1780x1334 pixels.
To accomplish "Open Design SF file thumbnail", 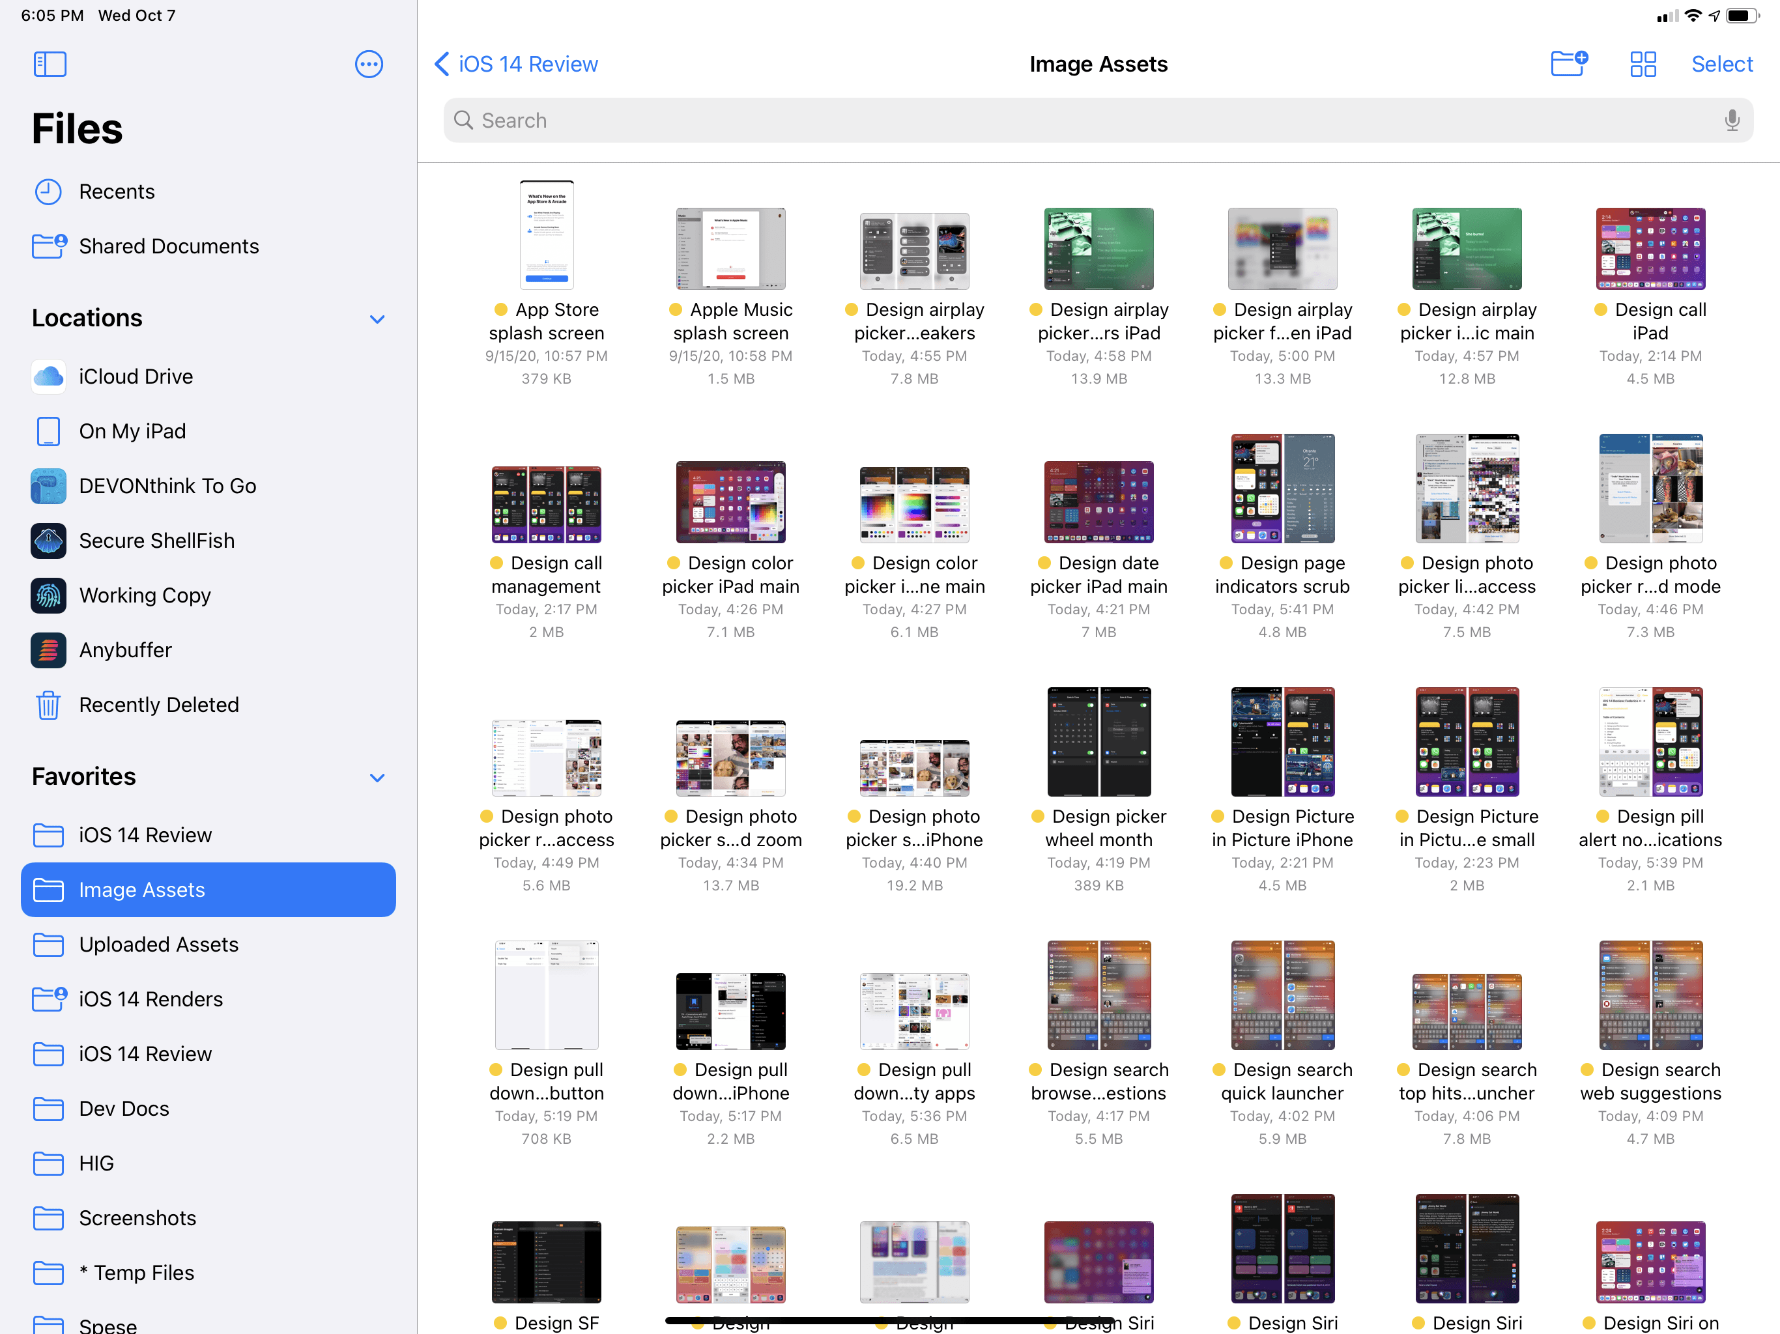I will (547, 1262).
